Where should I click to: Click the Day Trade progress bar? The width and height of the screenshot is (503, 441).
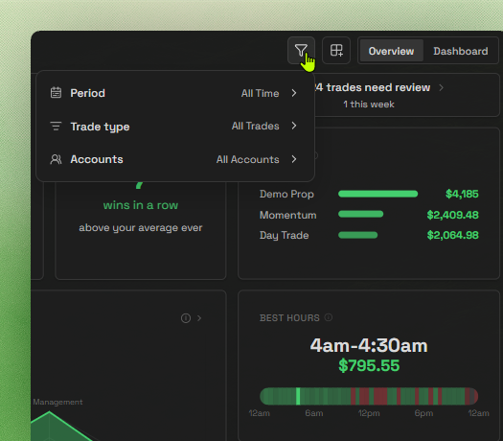tap(357, 235)
